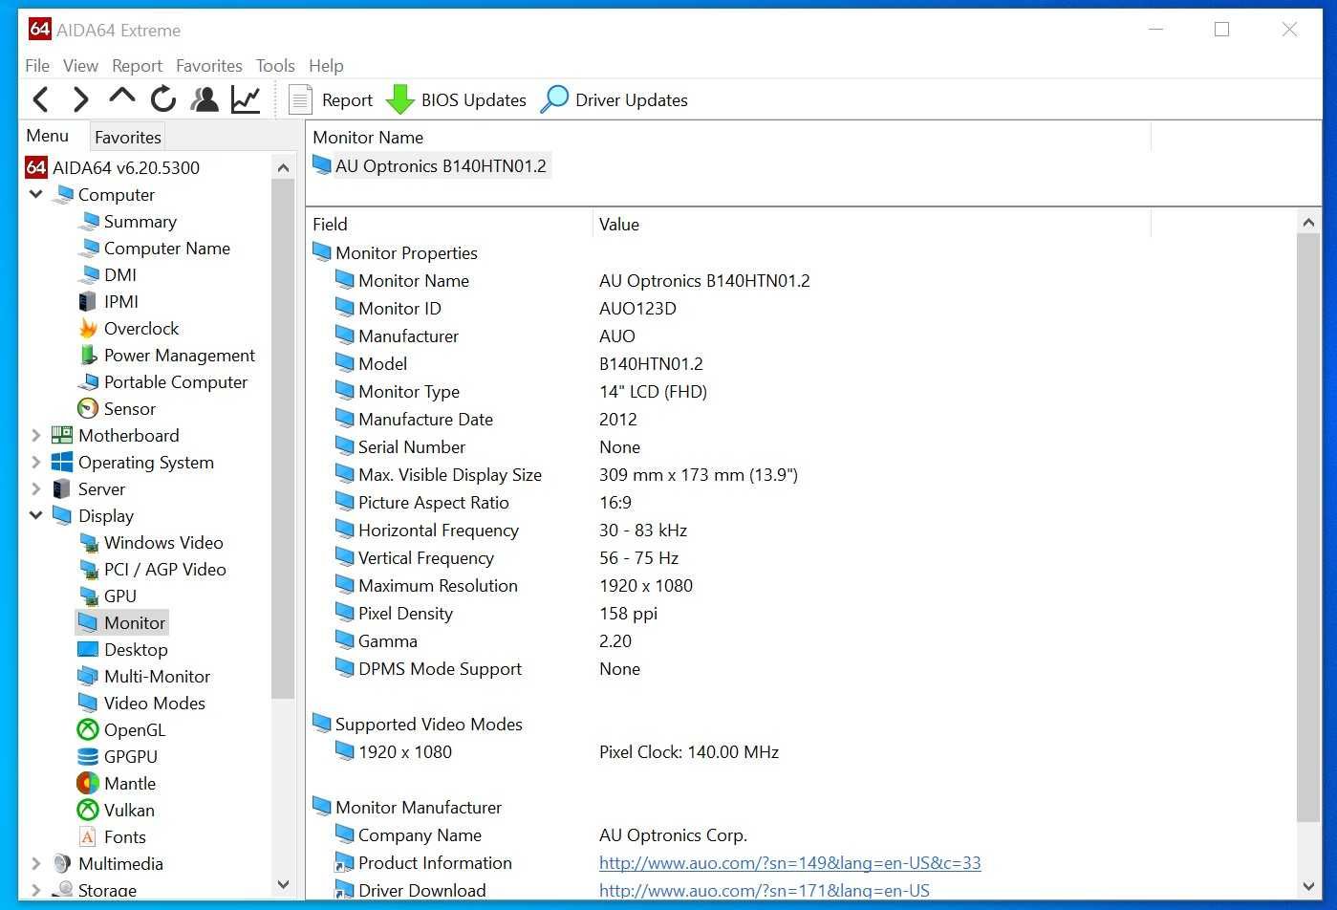1337x910 pixels.
Task: Click the Server tower icon
Action: [62, 489]
